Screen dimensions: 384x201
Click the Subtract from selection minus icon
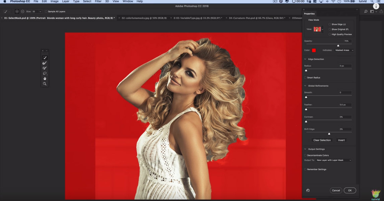[22, 11]
